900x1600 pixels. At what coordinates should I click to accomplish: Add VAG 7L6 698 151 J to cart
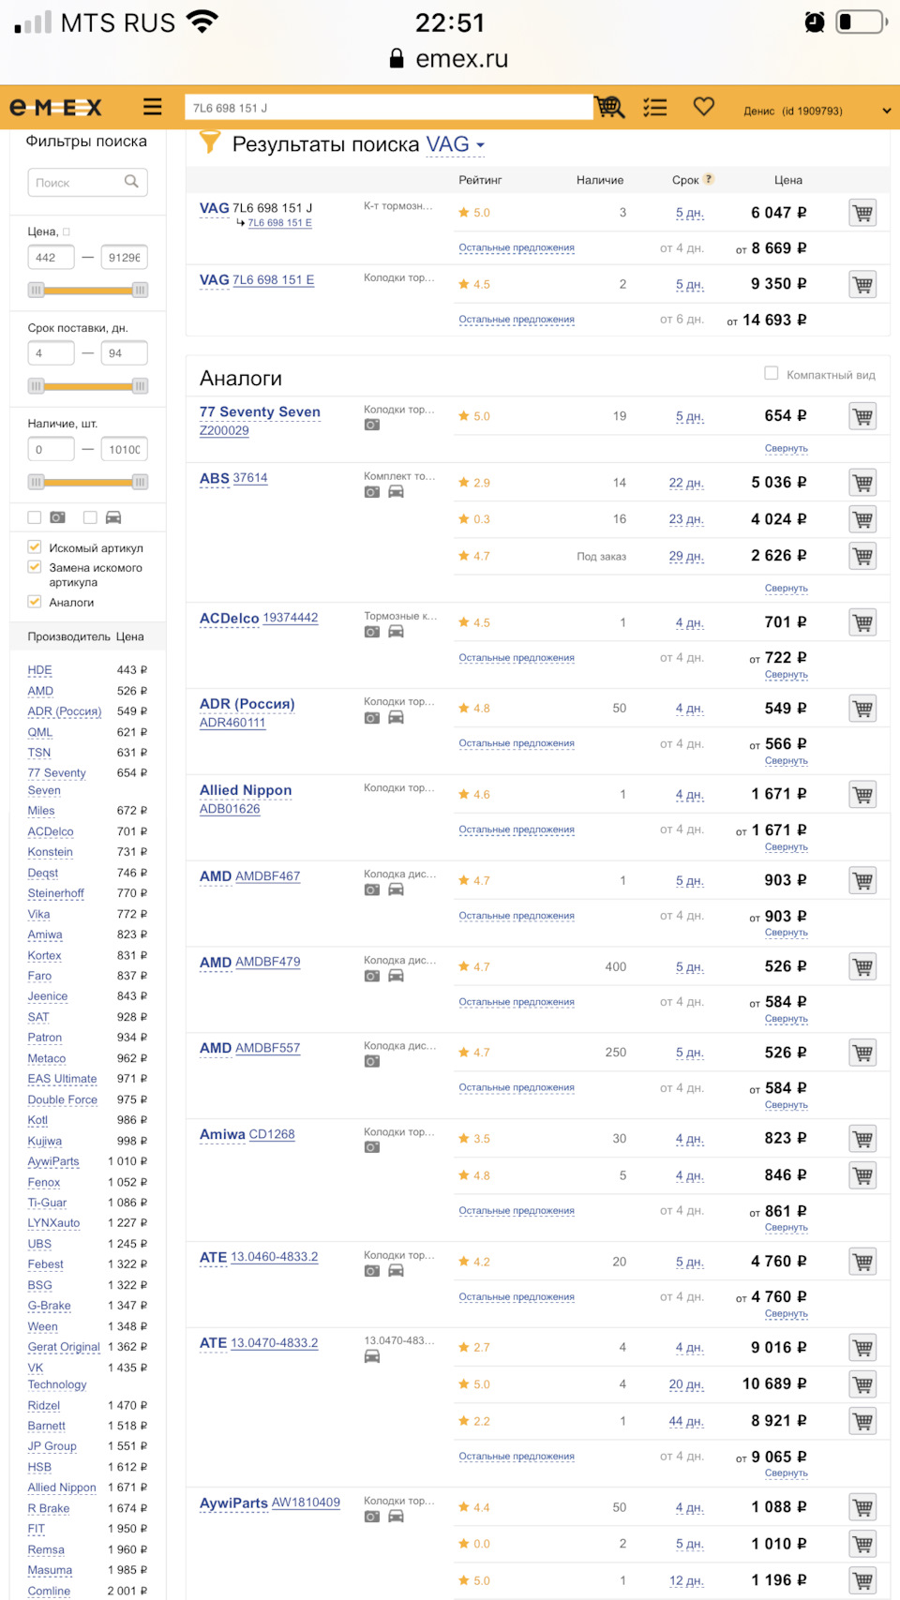862,213
